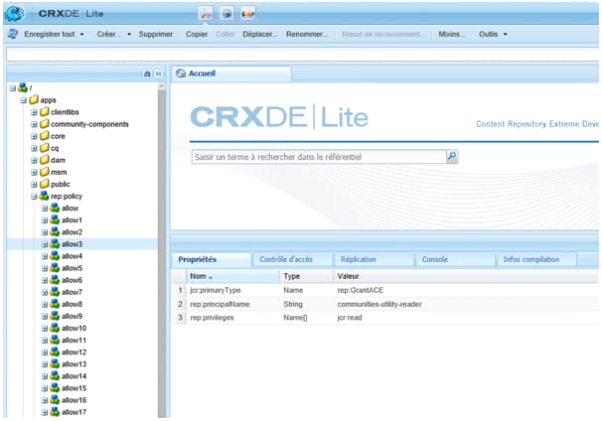
Task: Click the rep:policy node icon
Action: click(45, 196)
